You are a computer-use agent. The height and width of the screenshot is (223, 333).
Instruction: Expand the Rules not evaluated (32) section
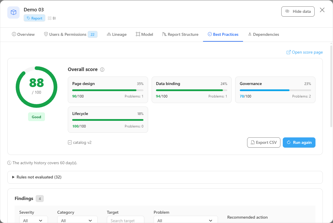pyautogui.click(x=165, y=177)
